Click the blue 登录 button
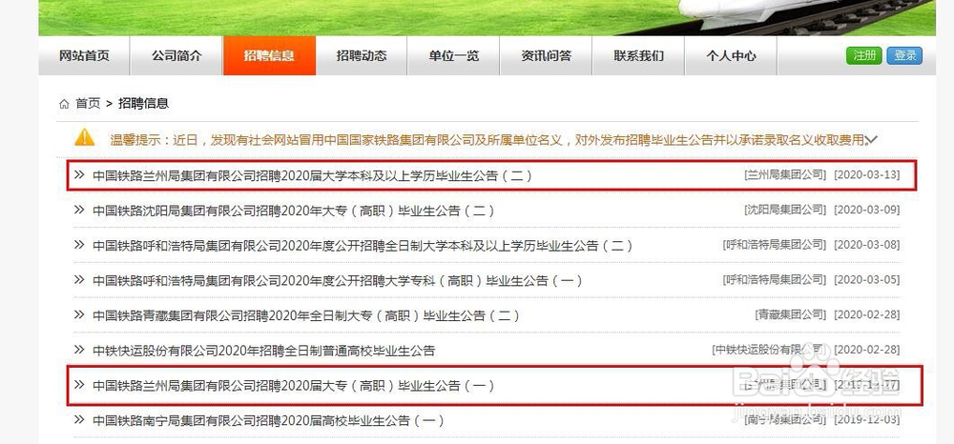Screen dimensions: 954x444 [x=904, y=55]
